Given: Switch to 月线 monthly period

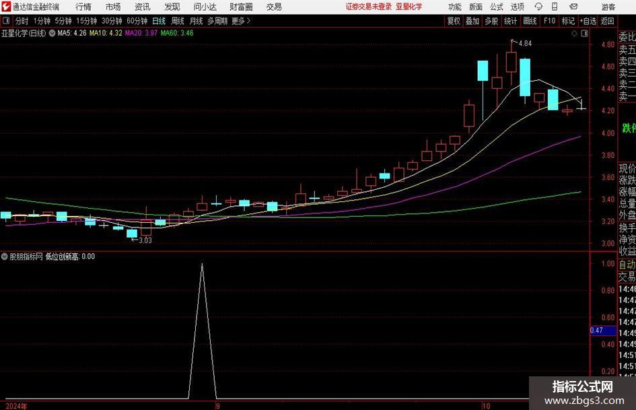Looking at the screenshot, I should pos(196,21).
